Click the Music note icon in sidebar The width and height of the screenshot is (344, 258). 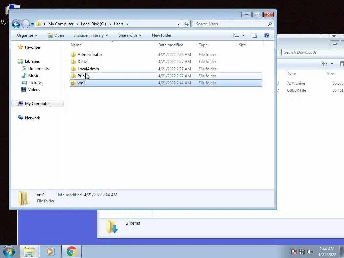coord(24,76)
